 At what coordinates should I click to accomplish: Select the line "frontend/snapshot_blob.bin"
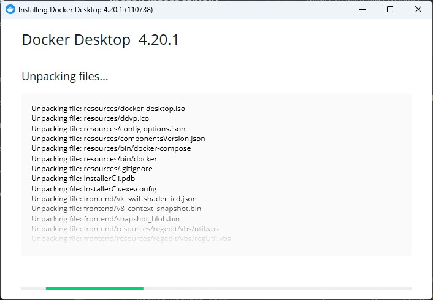point(105,219)
